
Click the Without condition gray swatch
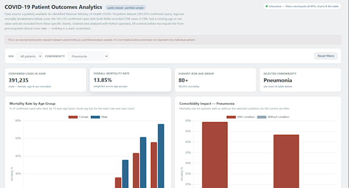click(262, 117)
